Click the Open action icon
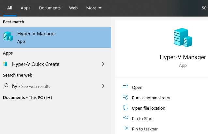 (126, 87)
